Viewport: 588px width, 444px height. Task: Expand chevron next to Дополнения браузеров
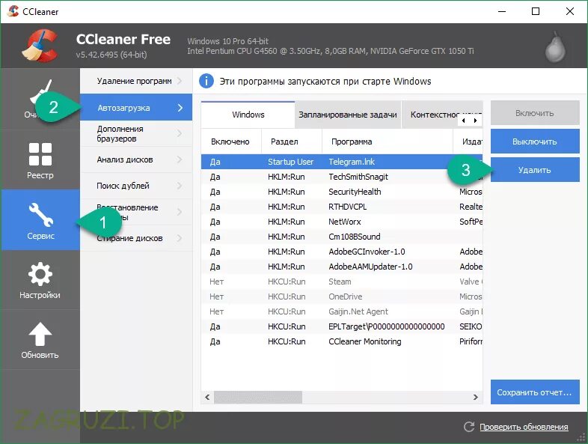pyautogui.click(x=180, y=133)
